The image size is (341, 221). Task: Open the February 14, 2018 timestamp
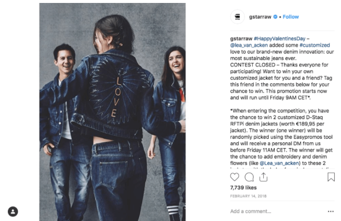[x=248, y=196]
